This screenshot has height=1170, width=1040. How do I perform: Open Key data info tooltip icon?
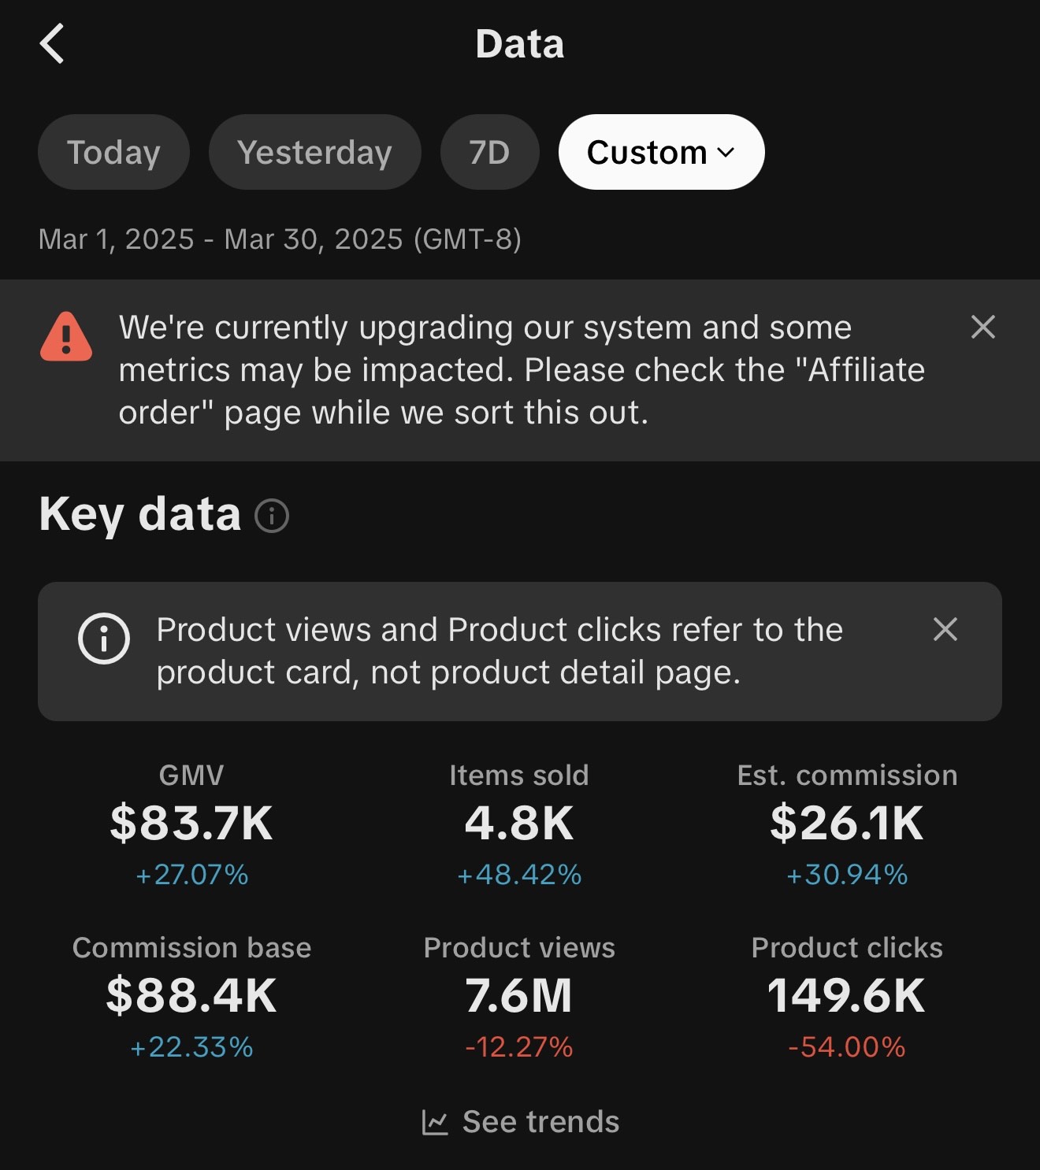pyautogui.click(x=272, y=516)
